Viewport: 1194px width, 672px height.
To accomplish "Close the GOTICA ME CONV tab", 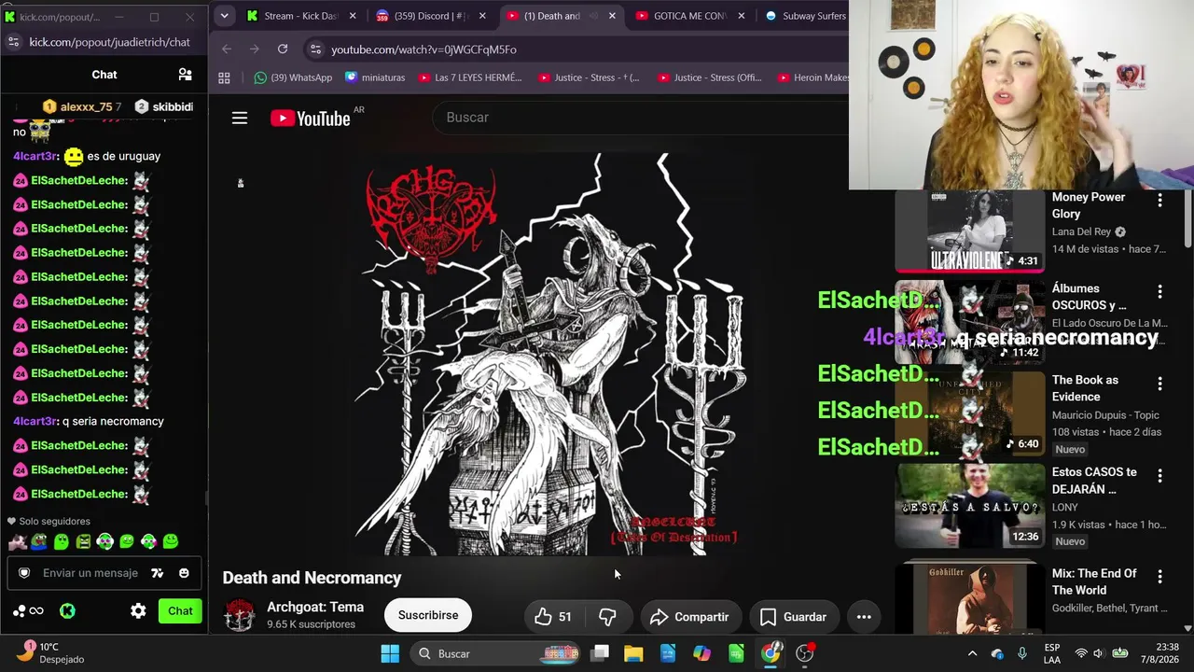I will point(742,16).
